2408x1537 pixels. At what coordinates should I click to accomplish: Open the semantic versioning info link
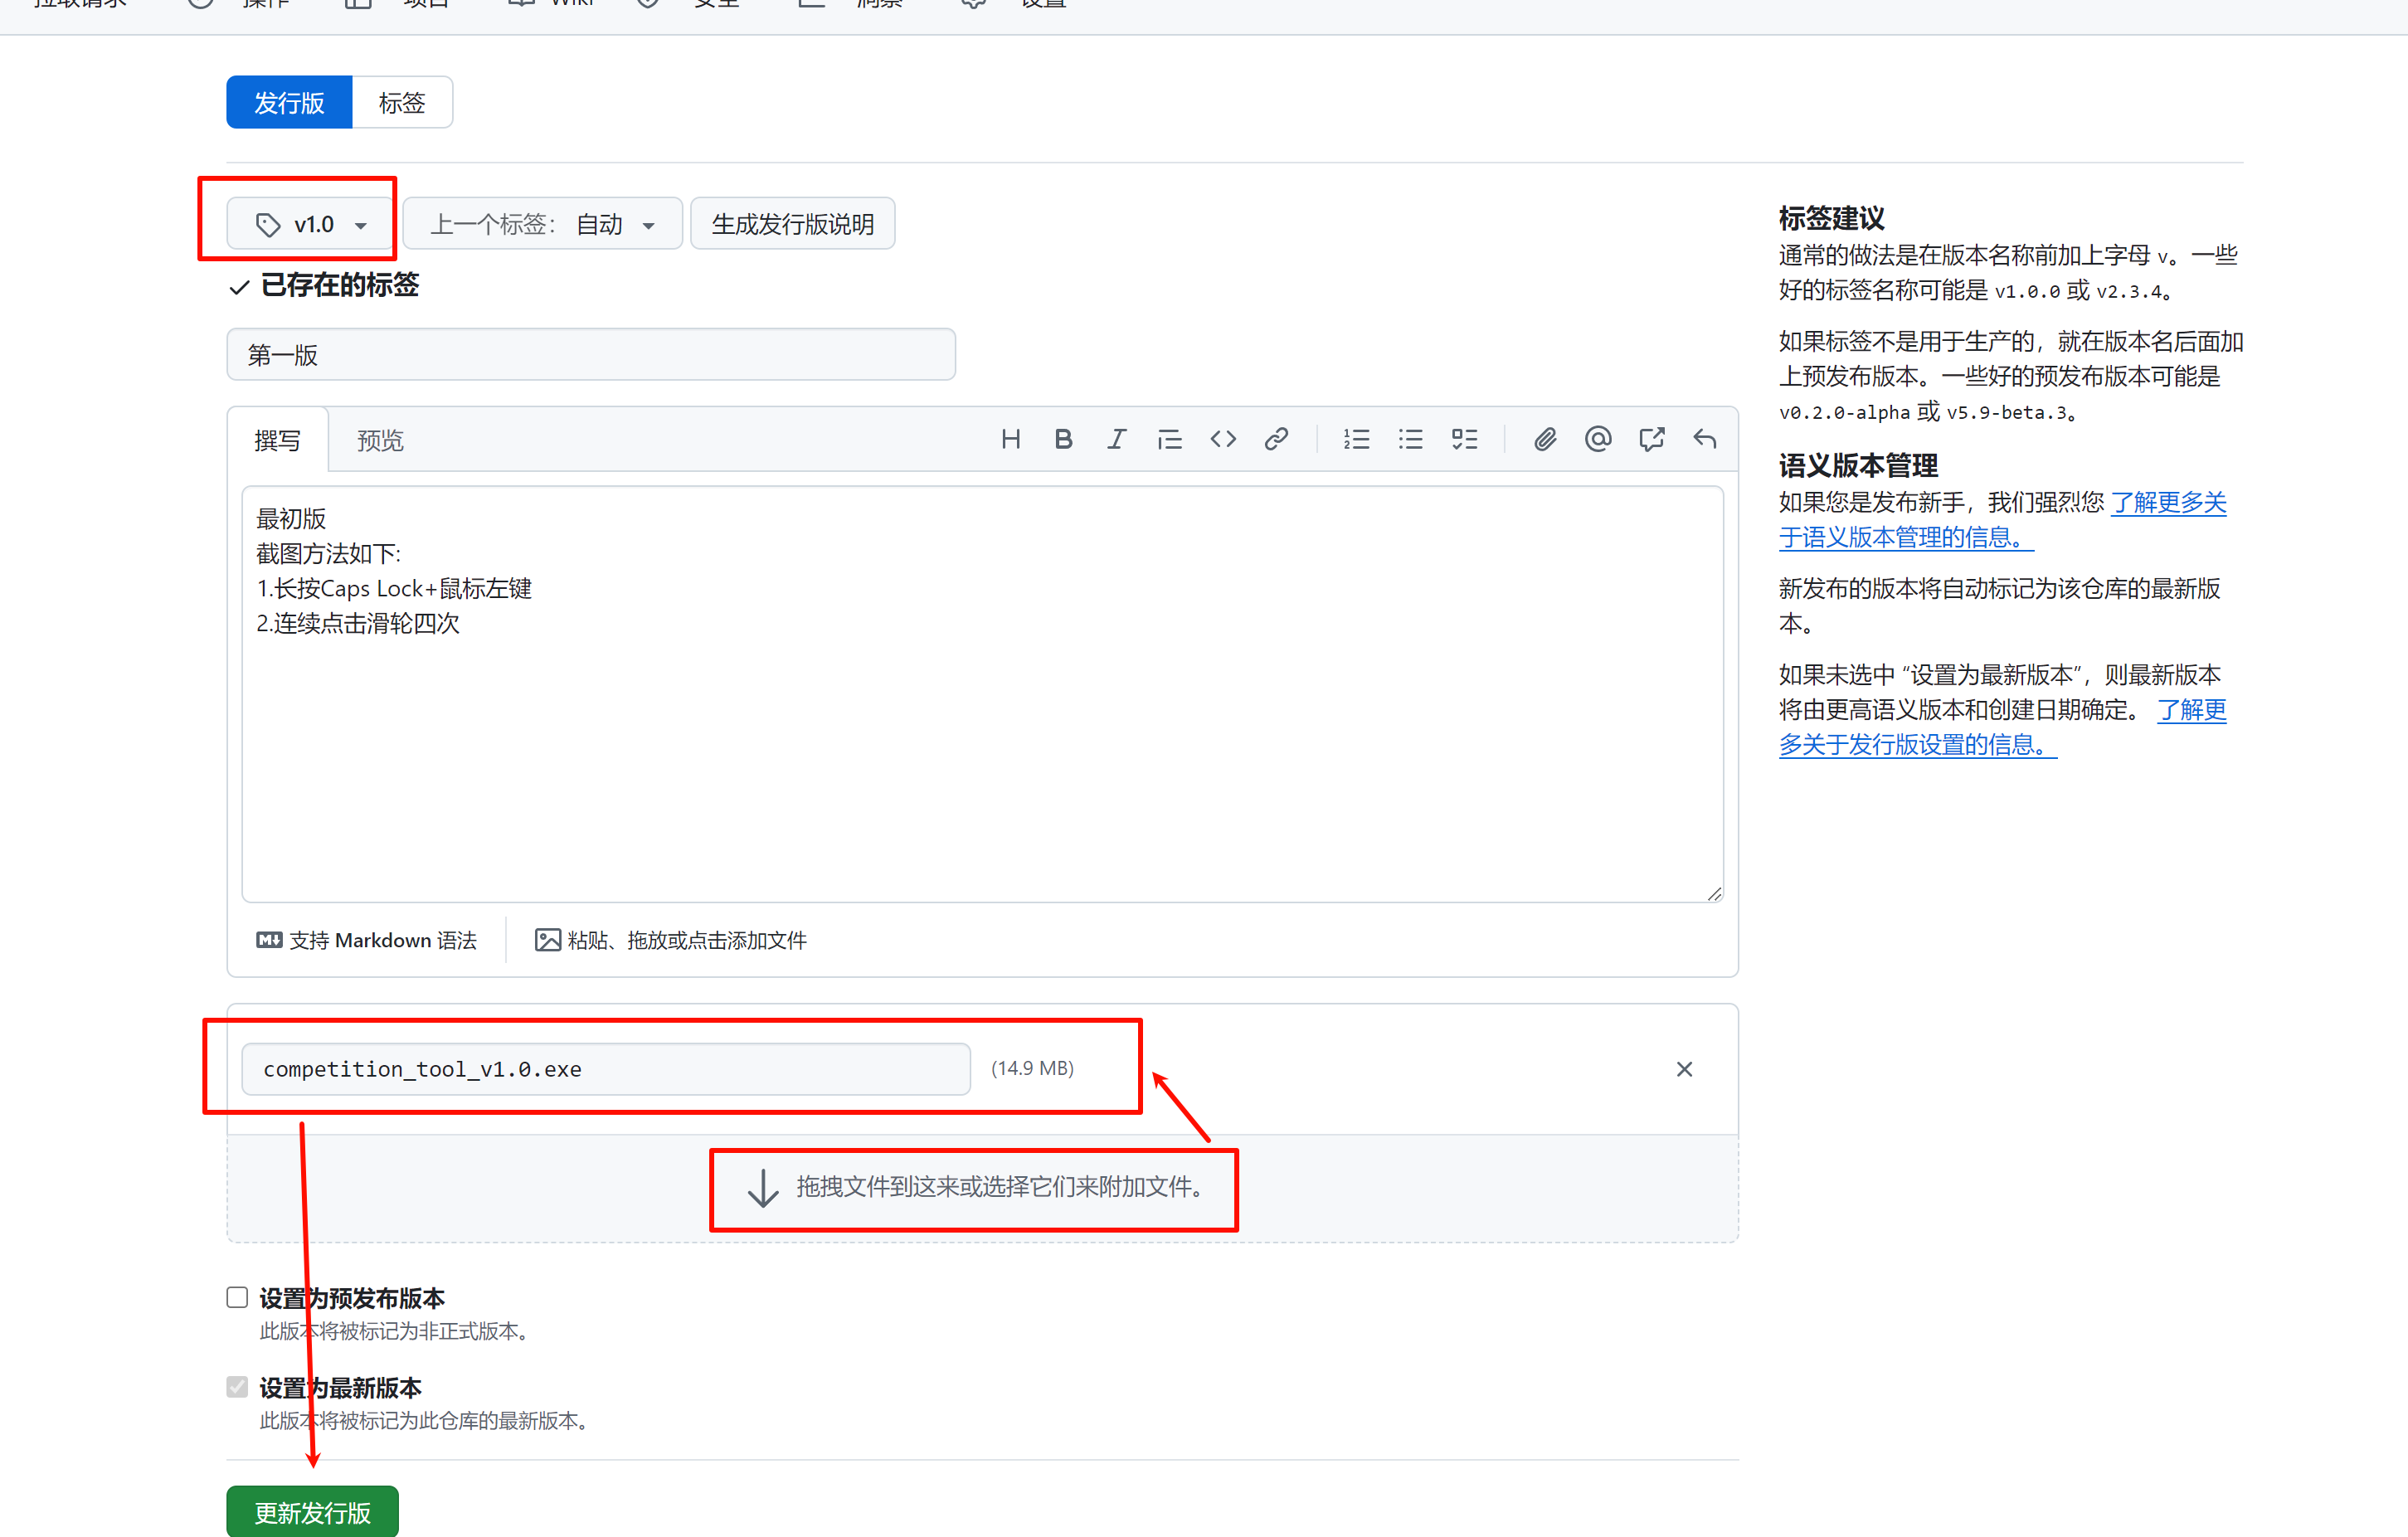[x=2167, y=503]
